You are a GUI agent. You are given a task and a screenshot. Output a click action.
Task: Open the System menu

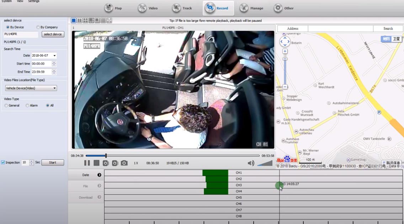(7, 1)
